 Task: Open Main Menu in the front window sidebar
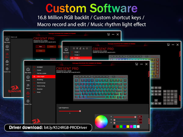pos(28,70)
